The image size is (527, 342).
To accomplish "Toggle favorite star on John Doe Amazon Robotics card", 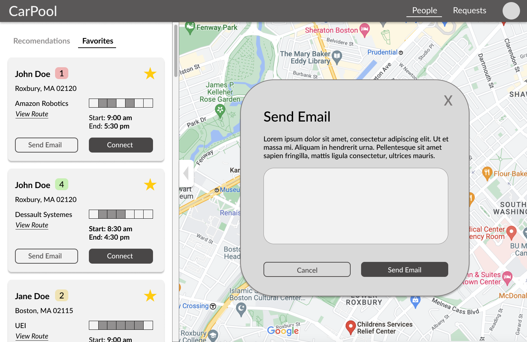I will point(150,73).
